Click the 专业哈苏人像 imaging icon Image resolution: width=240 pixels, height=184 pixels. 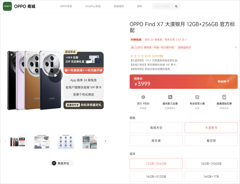197,97
